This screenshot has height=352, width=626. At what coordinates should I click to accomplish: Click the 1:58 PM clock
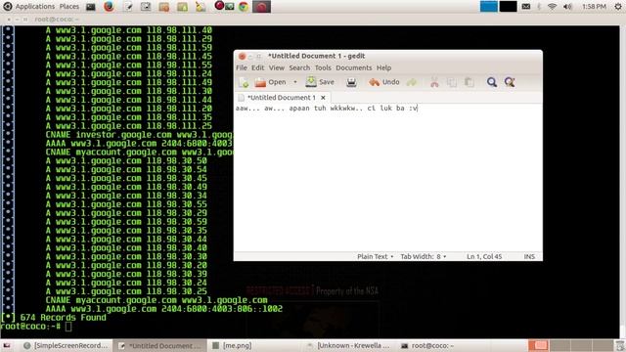point(594,7)
